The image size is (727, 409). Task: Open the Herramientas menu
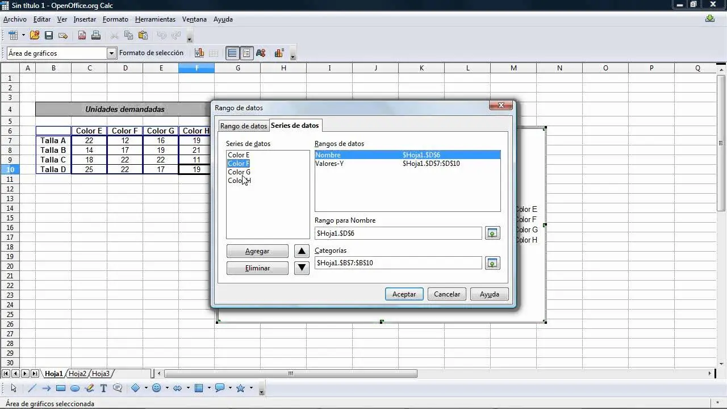[155, 19]
